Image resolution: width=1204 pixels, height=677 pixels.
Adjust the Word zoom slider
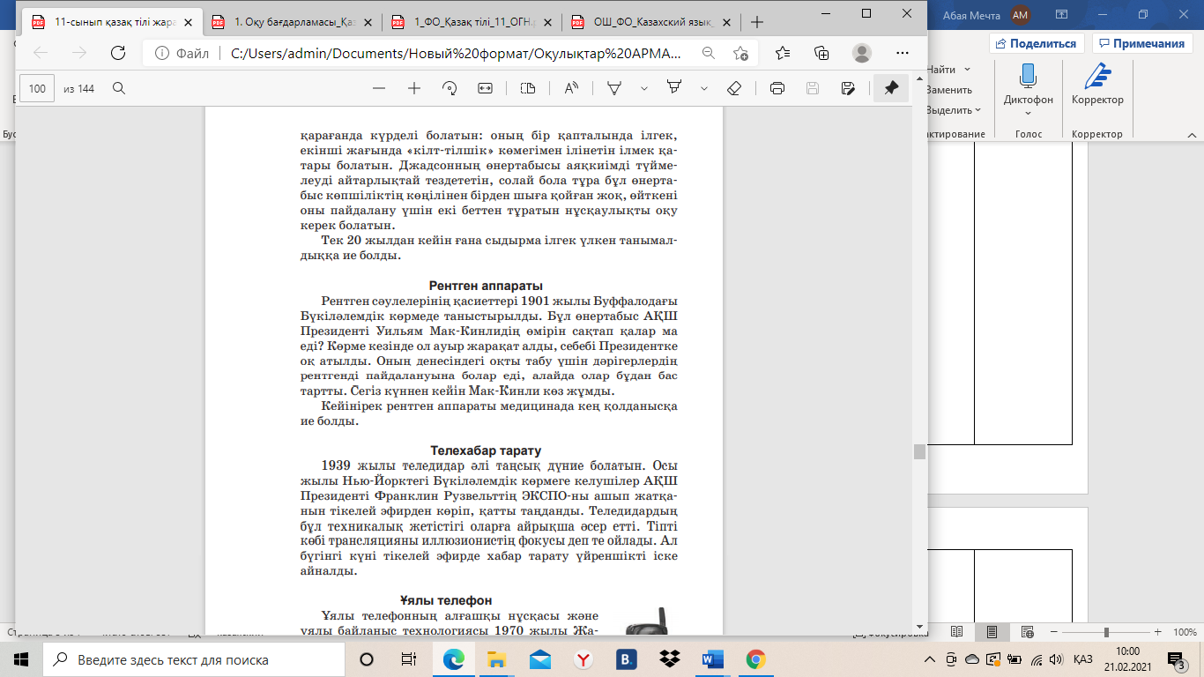point(1106,632)
